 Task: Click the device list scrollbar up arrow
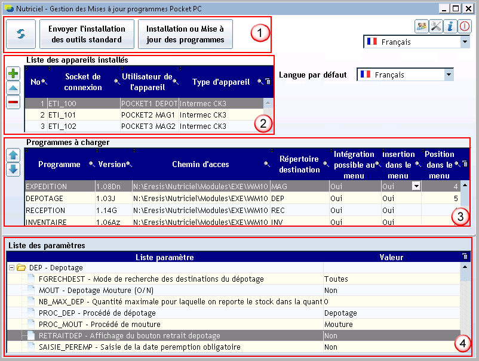268,103
